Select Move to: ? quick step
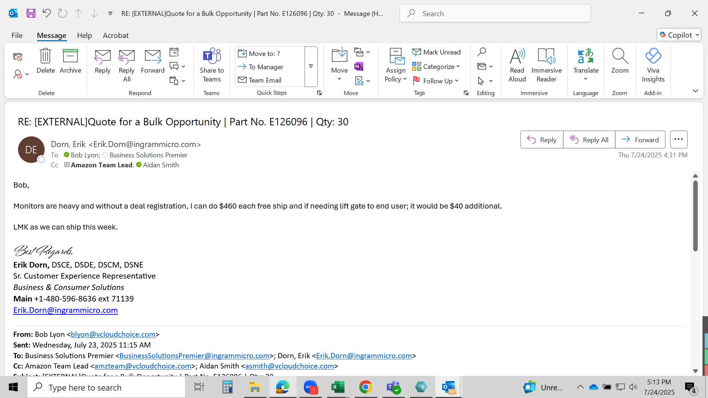Viewport: 708px width, 398px height. pyautogui.click(x=270, y=53)
